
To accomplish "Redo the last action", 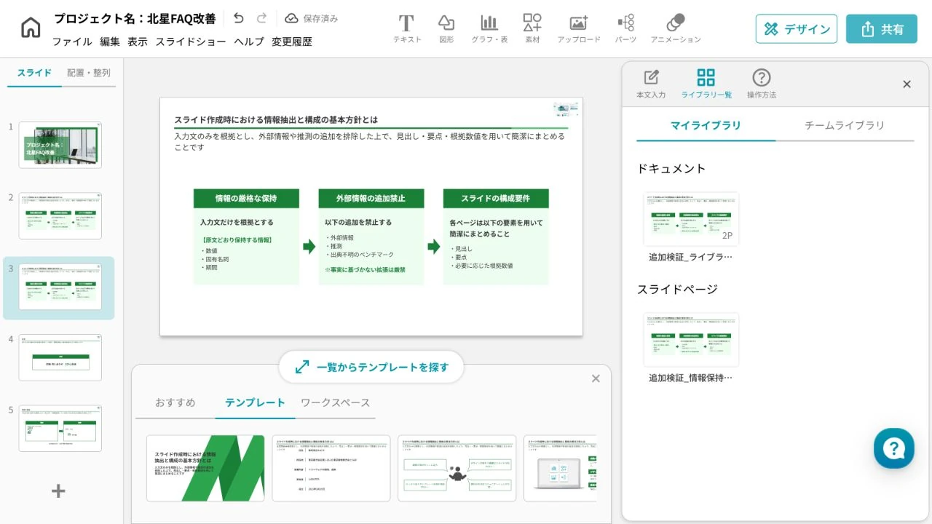I will click(x=261, y=18).
